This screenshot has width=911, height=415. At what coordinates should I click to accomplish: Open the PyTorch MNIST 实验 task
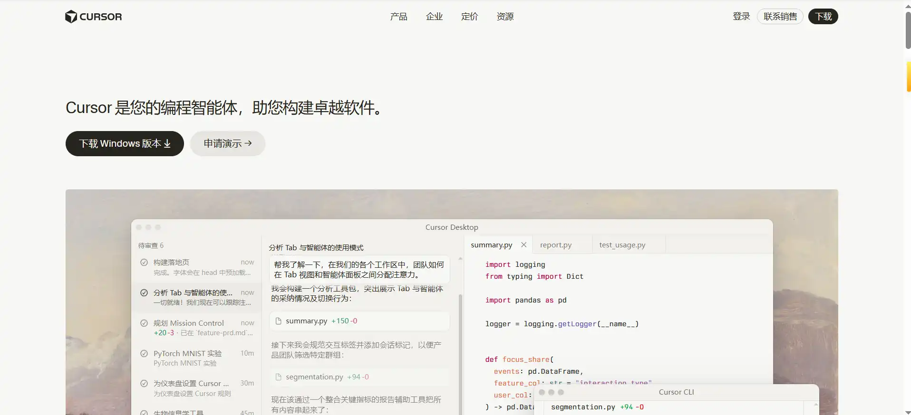pos(197,358)
